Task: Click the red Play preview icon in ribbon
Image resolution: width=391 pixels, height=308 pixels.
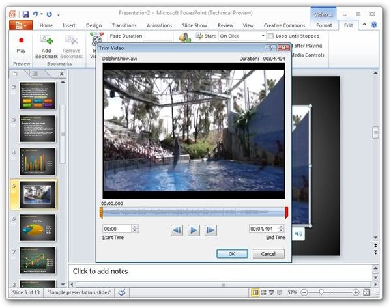Action: pos(22,40)
